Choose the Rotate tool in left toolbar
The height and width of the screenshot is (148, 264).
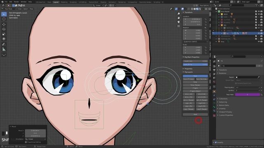pos(4,29)
